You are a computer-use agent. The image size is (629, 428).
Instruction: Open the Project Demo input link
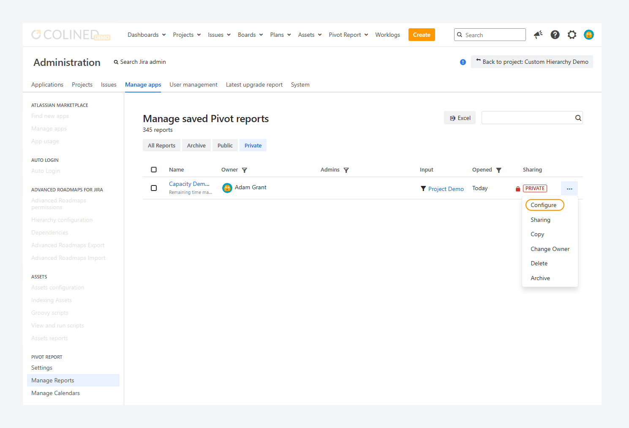point(446,189)
